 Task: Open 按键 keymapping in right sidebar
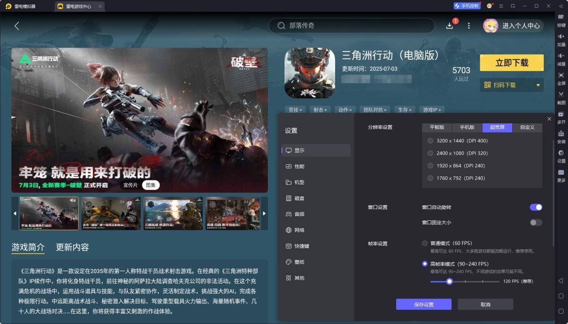pos(561,20)
